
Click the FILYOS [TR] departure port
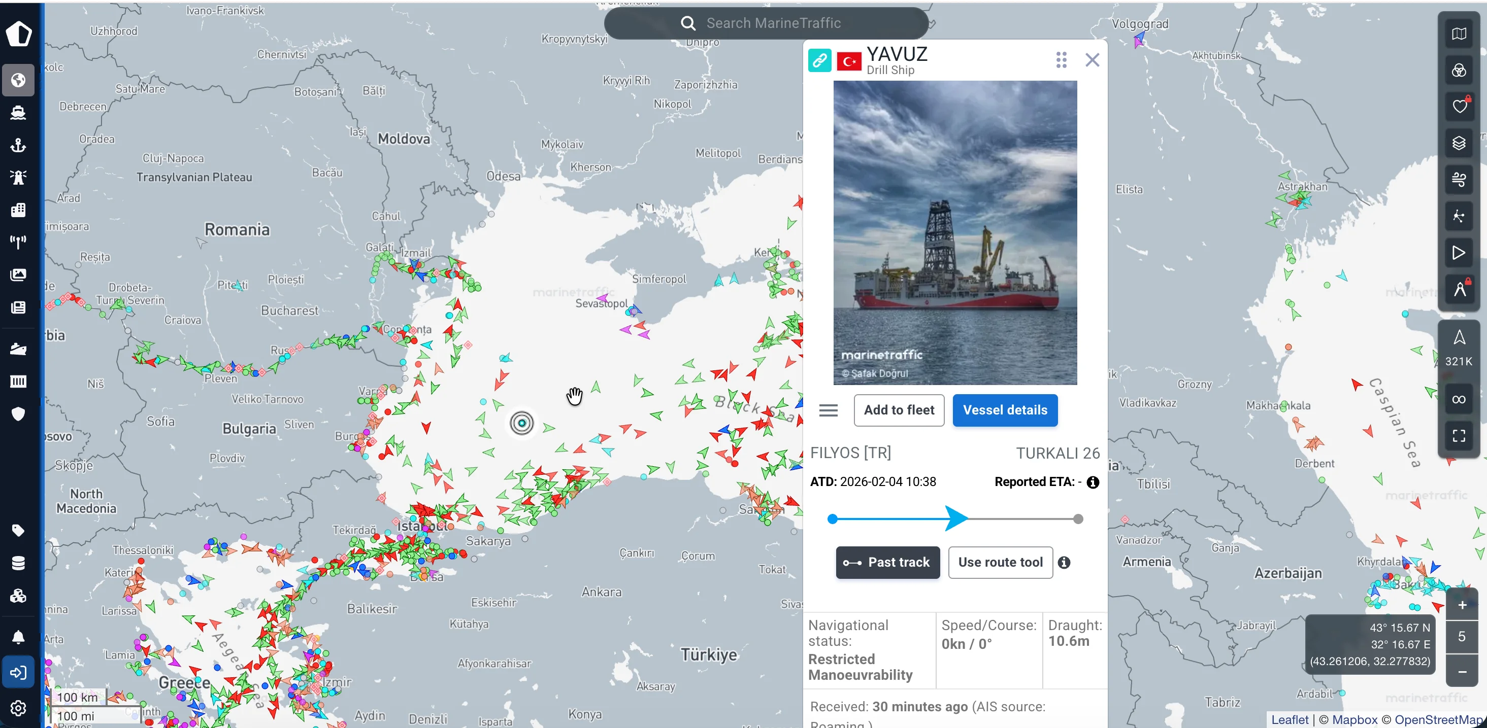850,453
